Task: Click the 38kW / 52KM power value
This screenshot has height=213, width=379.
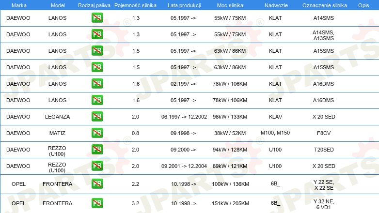Action: point(230,133)
